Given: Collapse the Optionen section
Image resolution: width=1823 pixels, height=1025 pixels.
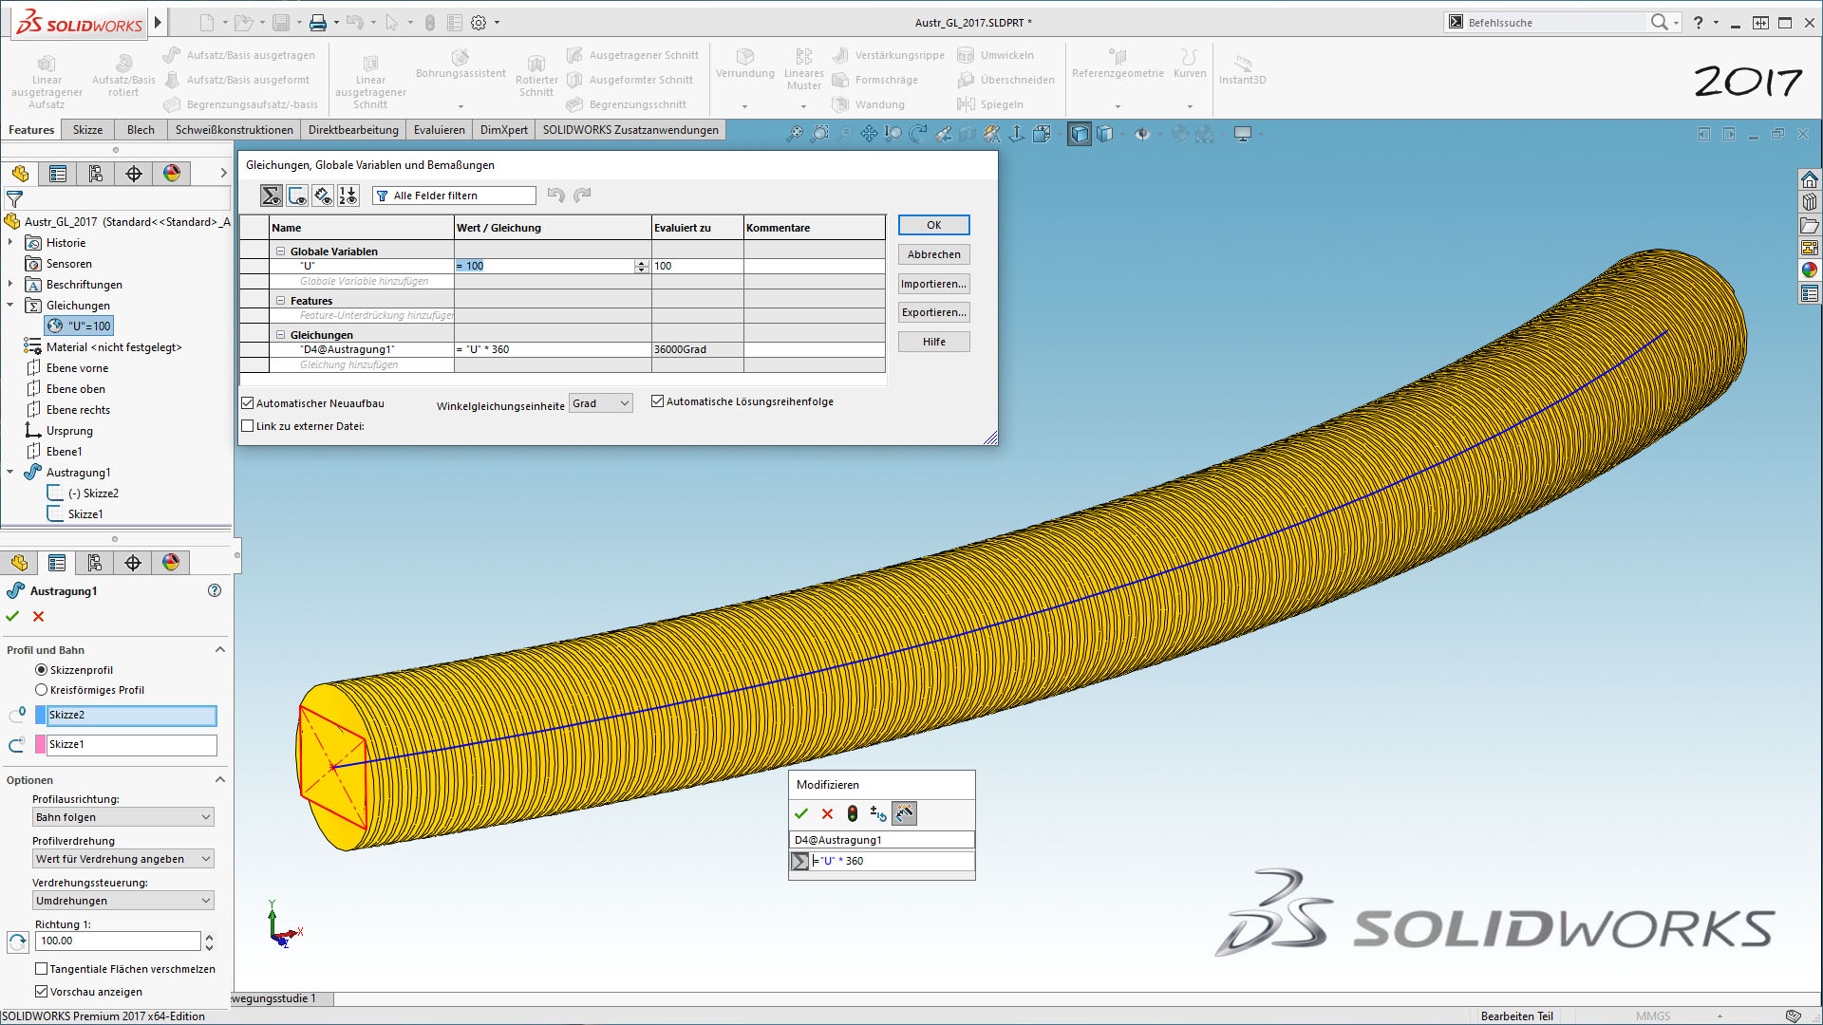Looking at the screenshot, I should pyautogui.click(x=220, y=780).
